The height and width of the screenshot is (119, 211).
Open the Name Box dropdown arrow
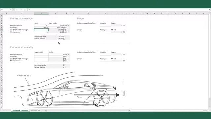click(x=11, y=10)
